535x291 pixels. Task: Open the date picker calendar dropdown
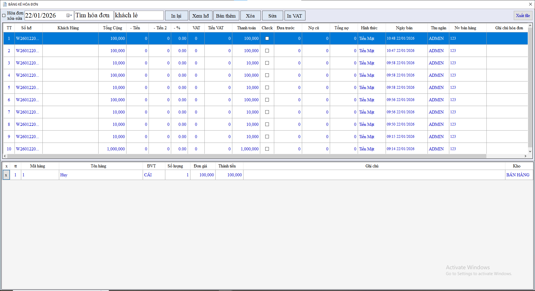coord(69,16)
